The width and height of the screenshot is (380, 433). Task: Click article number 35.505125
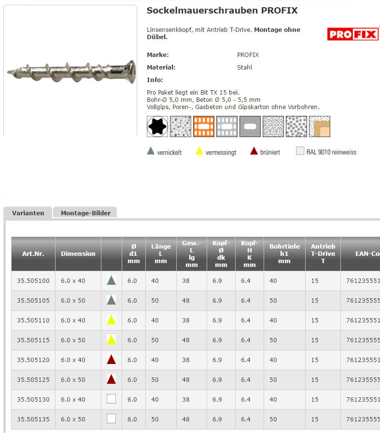coord(33,379)
